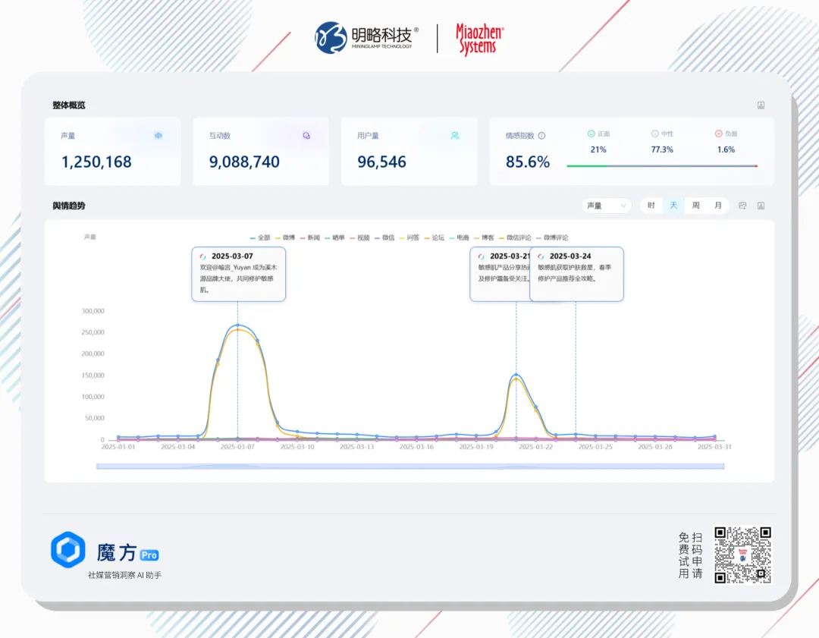Click the Pro badge next to 魔方

pyautogui.click(x=149, y=555)
